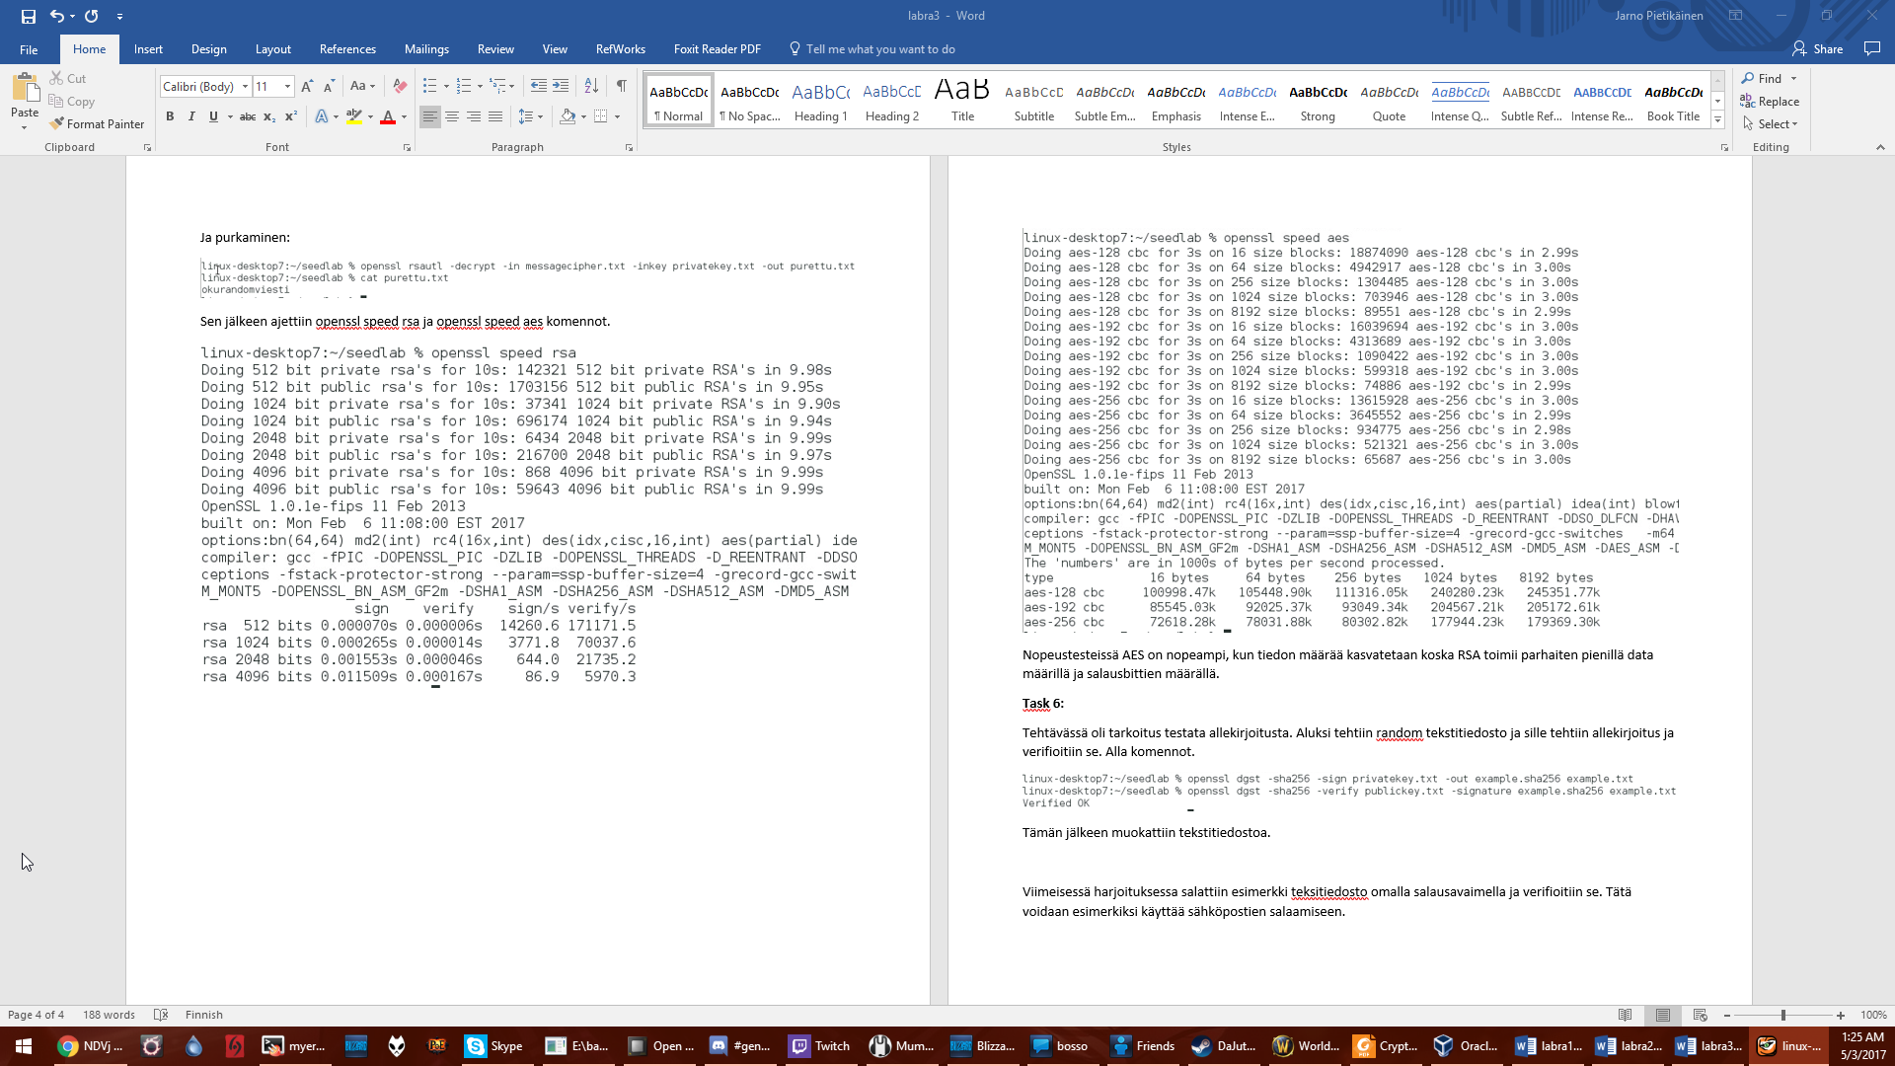Click the Increase Font Size icon
The height and width of the screenshot is (1066, 1895).
[307, 86]
